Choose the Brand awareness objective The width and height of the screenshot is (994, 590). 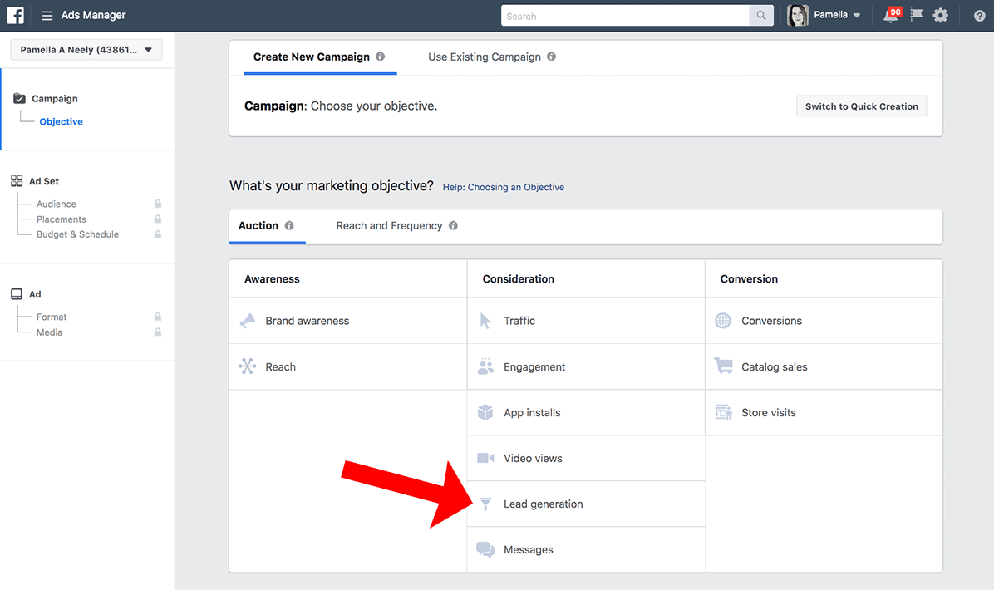(348, 322)
